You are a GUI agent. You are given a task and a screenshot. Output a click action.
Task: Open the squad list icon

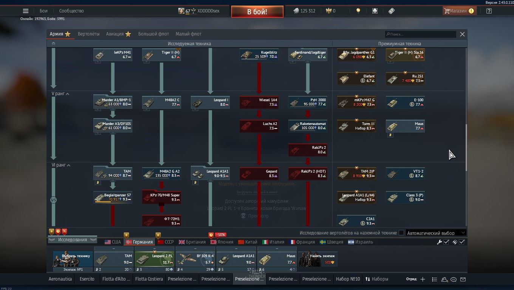pos(435,279)
